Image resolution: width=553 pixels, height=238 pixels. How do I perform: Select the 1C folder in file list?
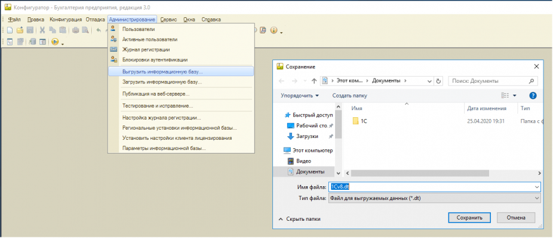pyautogui.click(x=360, y=121)
